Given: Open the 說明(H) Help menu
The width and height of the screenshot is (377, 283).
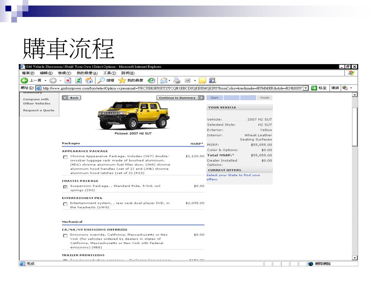Looking at the screenshot, I should pos(128,73).
